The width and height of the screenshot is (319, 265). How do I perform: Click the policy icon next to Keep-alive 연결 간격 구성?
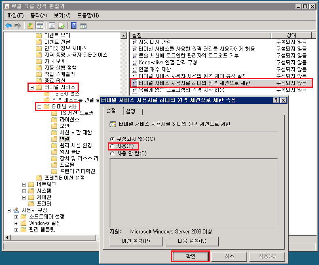tap(134, 63)
